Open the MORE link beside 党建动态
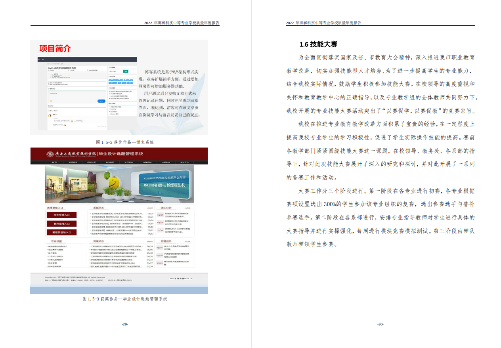Viewport: 501px width, 348px height. (150, 241)
